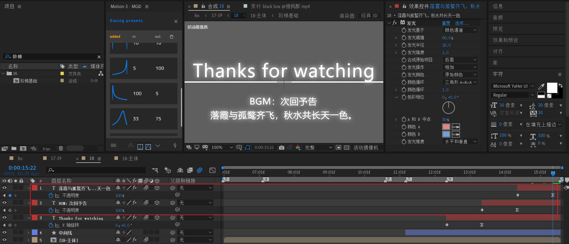Add keyframe diamond on layer 1 不透明度
Image resolution: width=569 pixels, height=244 pixels.
point(10,195)
